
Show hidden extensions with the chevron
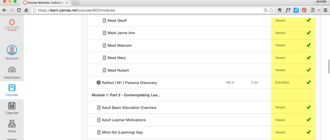tap(319, 10)
